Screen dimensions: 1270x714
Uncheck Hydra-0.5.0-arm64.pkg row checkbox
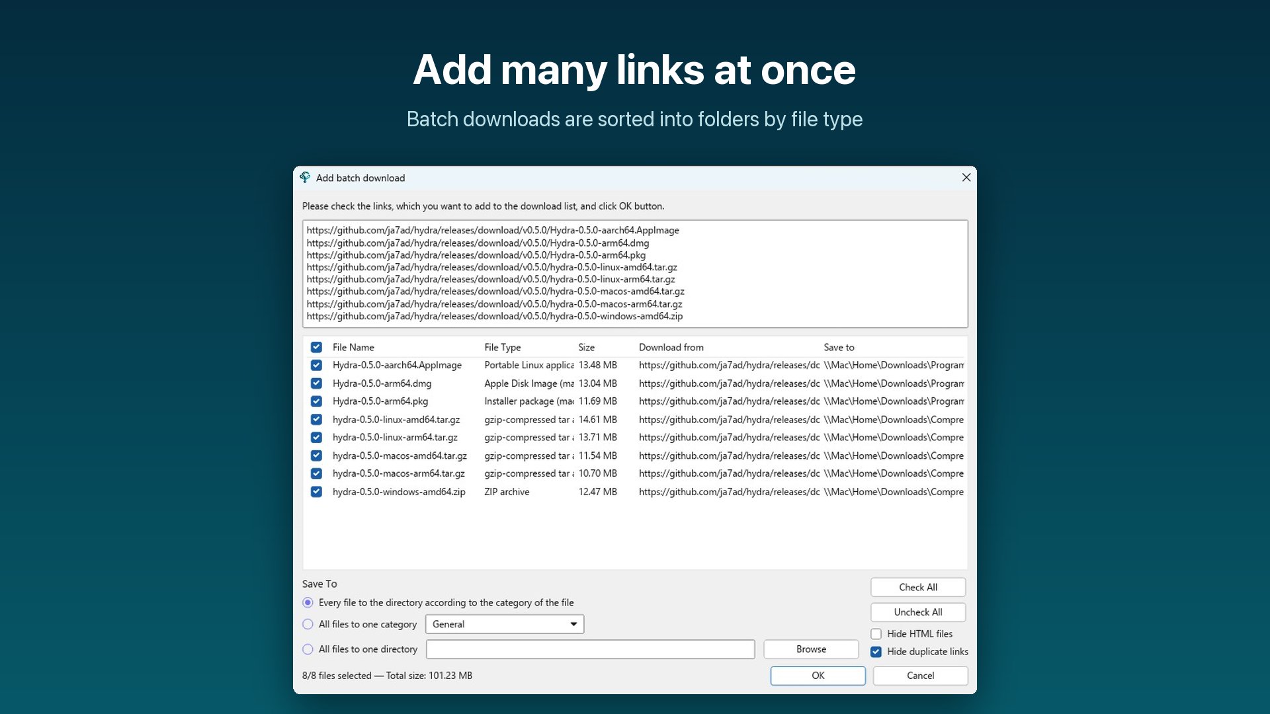pyautogui.click(x=316, y=401)
